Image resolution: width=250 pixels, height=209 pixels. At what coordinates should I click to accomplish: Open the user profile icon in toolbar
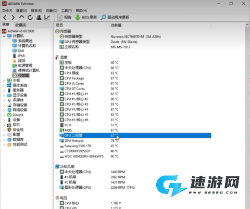point(39,17)
